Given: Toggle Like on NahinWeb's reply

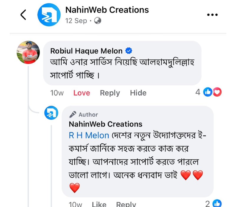Looking at the screenshot, I should (x=99, y=204).
